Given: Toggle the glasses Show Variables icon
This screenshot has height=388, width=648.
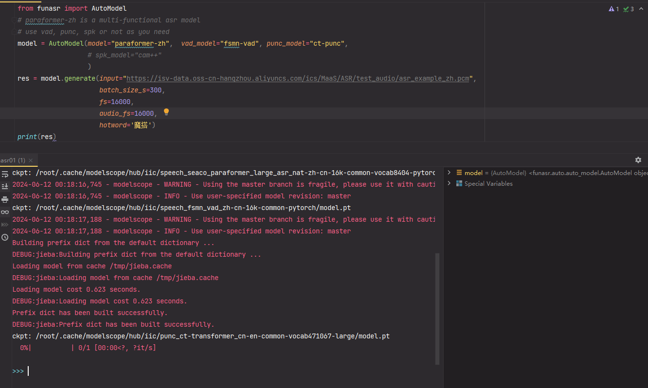Looking at the screenshot, I should click(5, 212).
